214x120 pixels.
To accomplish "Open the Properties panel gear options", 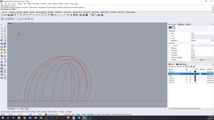I will (x=213, y=24).
